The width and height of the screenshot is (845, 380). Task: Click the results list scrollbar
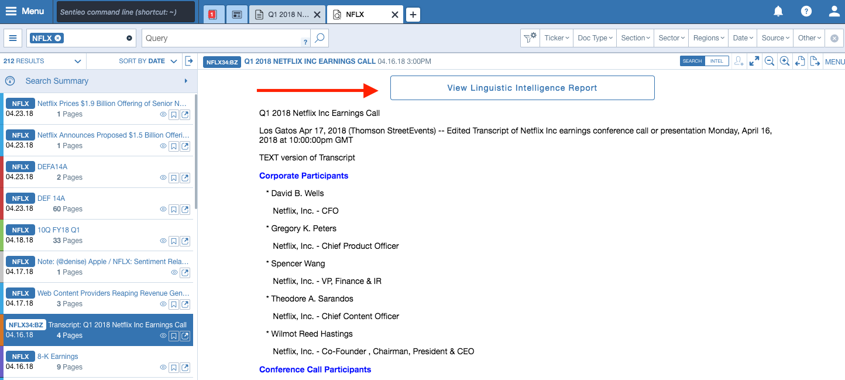195,150
